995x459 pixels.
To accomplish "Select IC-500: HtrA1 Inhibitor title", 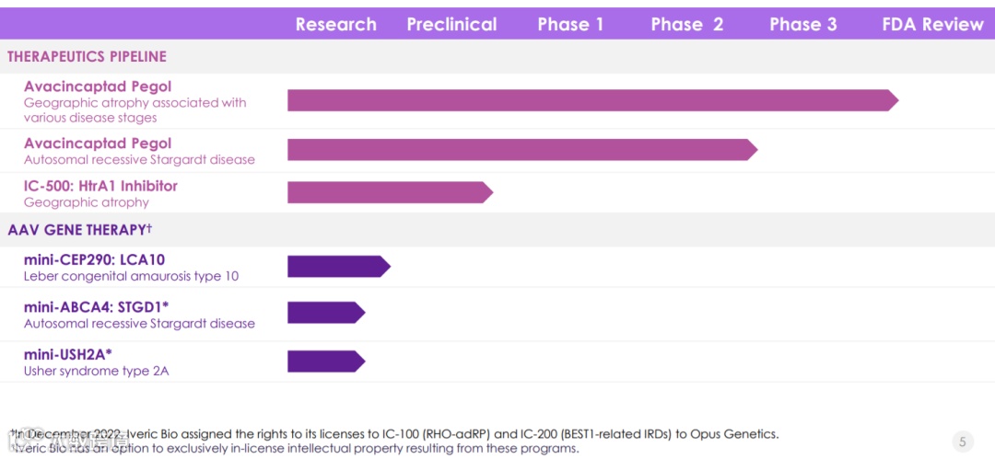I will click(100, 186).
